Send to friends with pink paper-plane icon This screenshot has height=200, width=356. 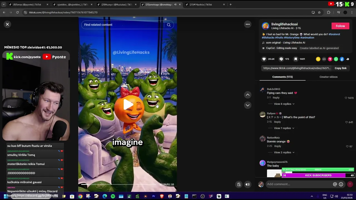330,59
